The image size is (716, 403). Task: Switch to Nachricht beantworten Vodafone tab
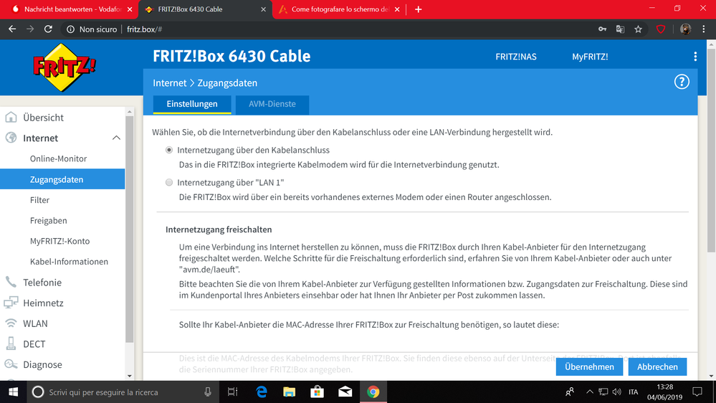pyautogui.click(x=72, y=9)
